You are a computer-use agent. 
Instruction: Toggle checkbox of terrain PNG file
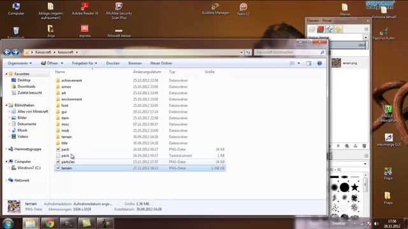tap(58, 168)
